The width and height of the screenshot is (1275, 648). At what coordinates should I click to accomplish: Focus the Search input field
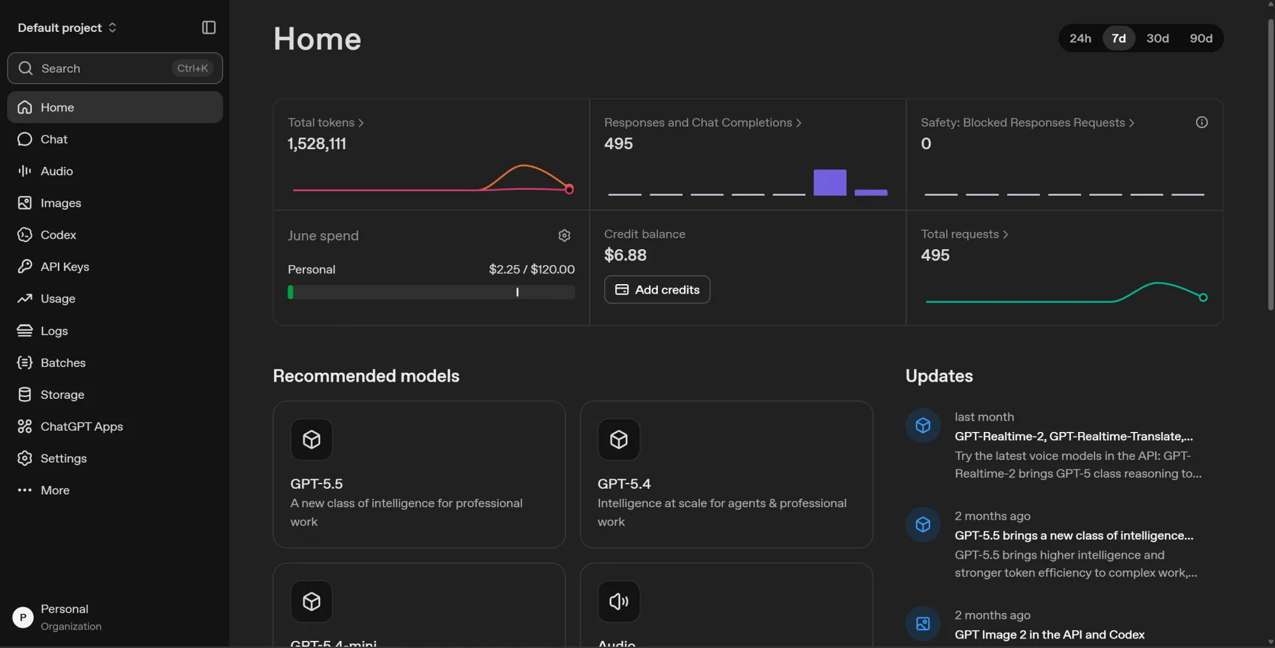(115, 68)
